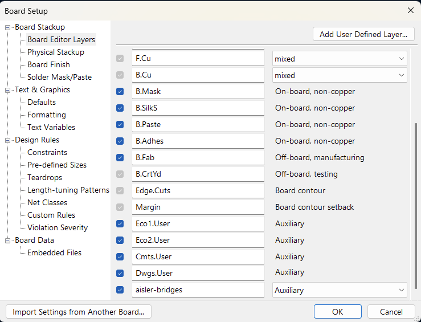Click Add User Defined Layer button
The width and height of the screenshot is (421, 322).
tap(363, 34)
